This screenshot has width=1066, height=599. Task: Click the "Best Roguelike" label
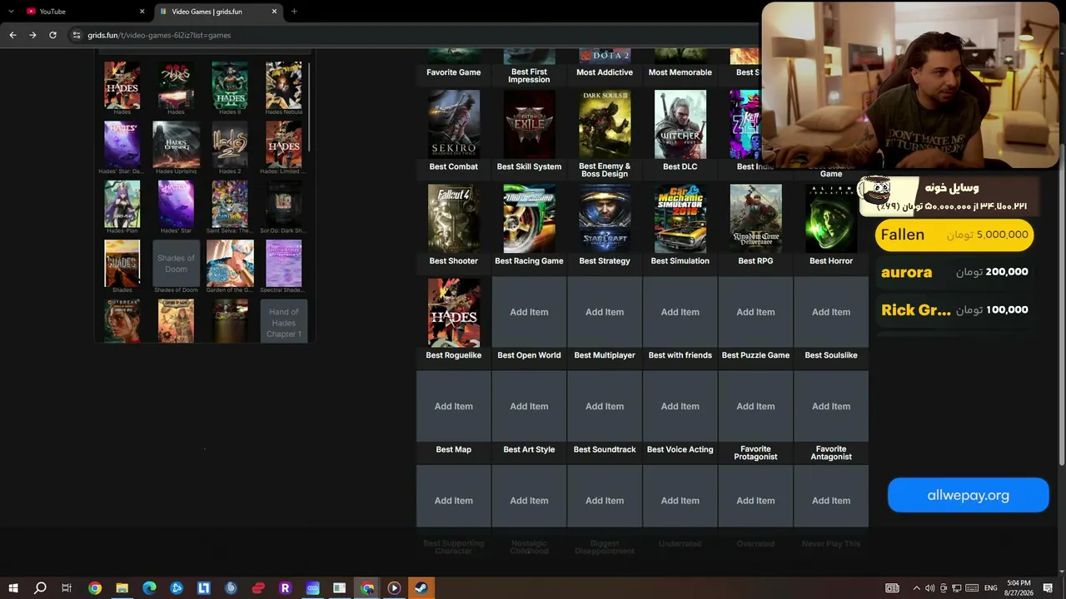[x=454, y=355]
